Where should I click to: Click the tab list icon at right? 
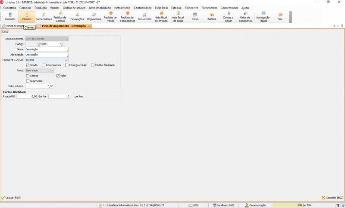pyautogui.click(x=342, y=26)
